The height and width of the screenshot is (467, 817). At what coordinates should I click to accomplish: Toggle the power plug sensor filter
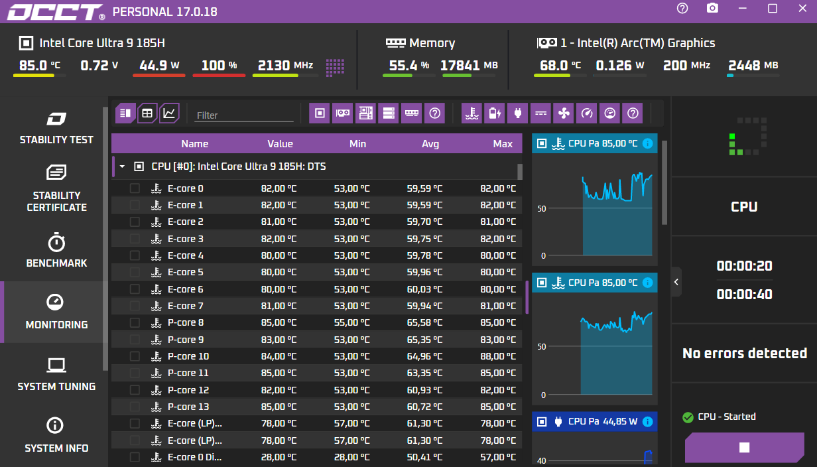518,113
